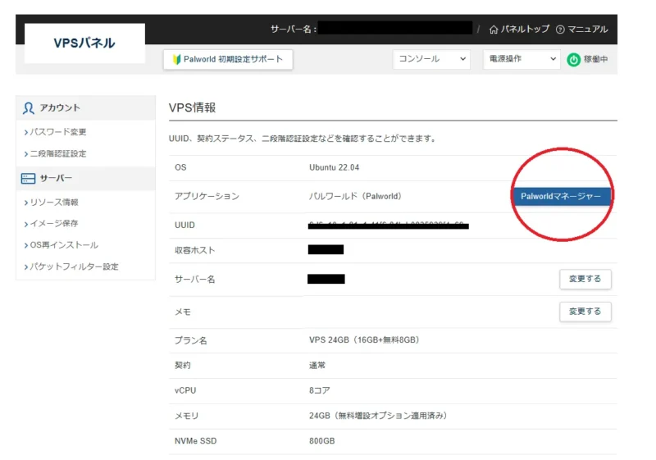Open OS再インストール in sidebar
The height and width of the screenshot is (460, 656).
(64, 244)
